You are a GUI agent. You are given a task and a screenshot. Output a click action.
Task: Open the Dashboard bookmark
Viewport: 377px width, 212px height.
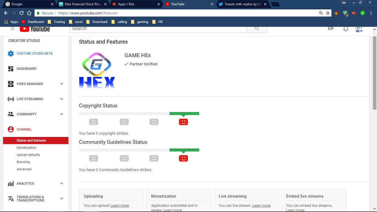[x=33, y=22]
